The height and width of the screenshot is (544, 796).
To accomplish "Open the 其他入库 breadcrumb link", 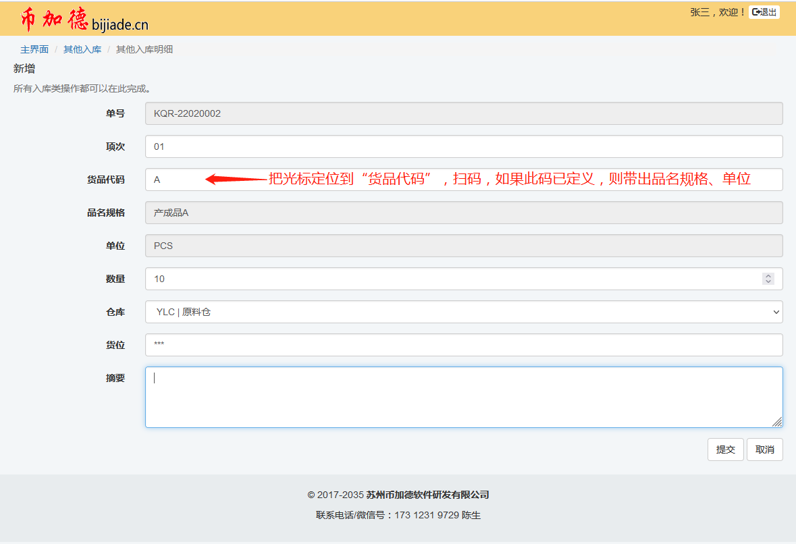I will pyautogui.click(x=82, y=49).
